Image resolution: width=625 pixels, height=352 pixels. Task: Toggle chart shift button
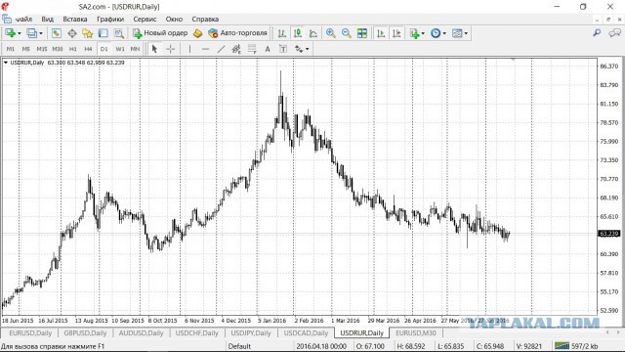click(x=396, y=33)
